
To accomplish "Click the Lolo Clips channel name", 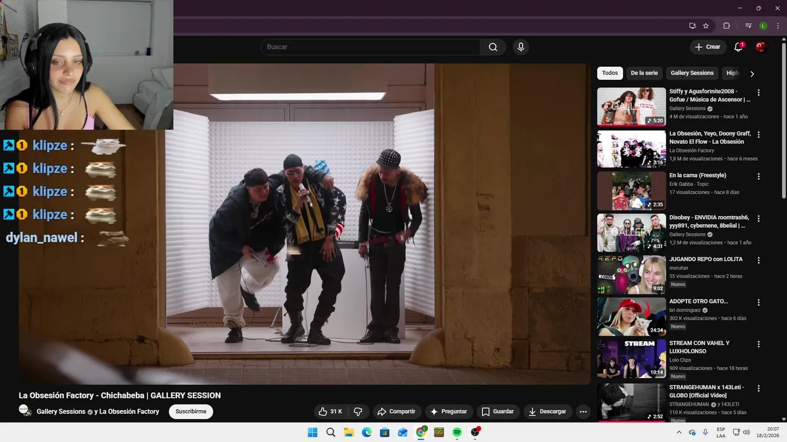I will pyautogui.click(x=681, y=360).
